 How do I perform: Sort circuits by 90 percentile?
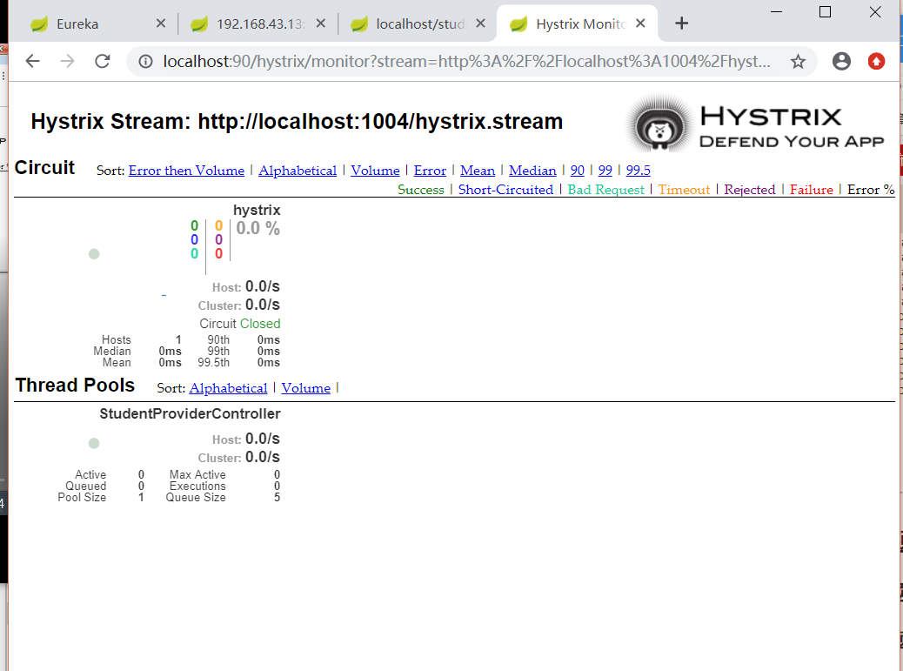[577, 171]
